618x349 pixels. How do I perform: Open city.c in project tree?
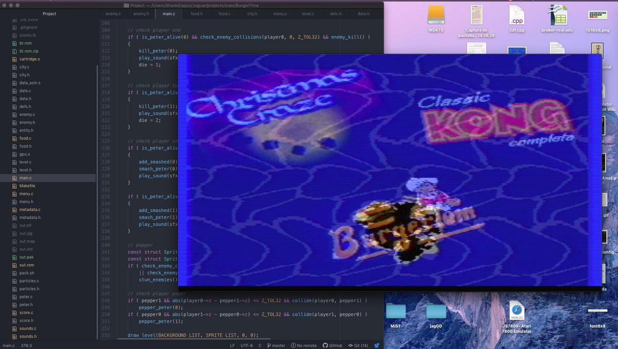click(24, 67)
